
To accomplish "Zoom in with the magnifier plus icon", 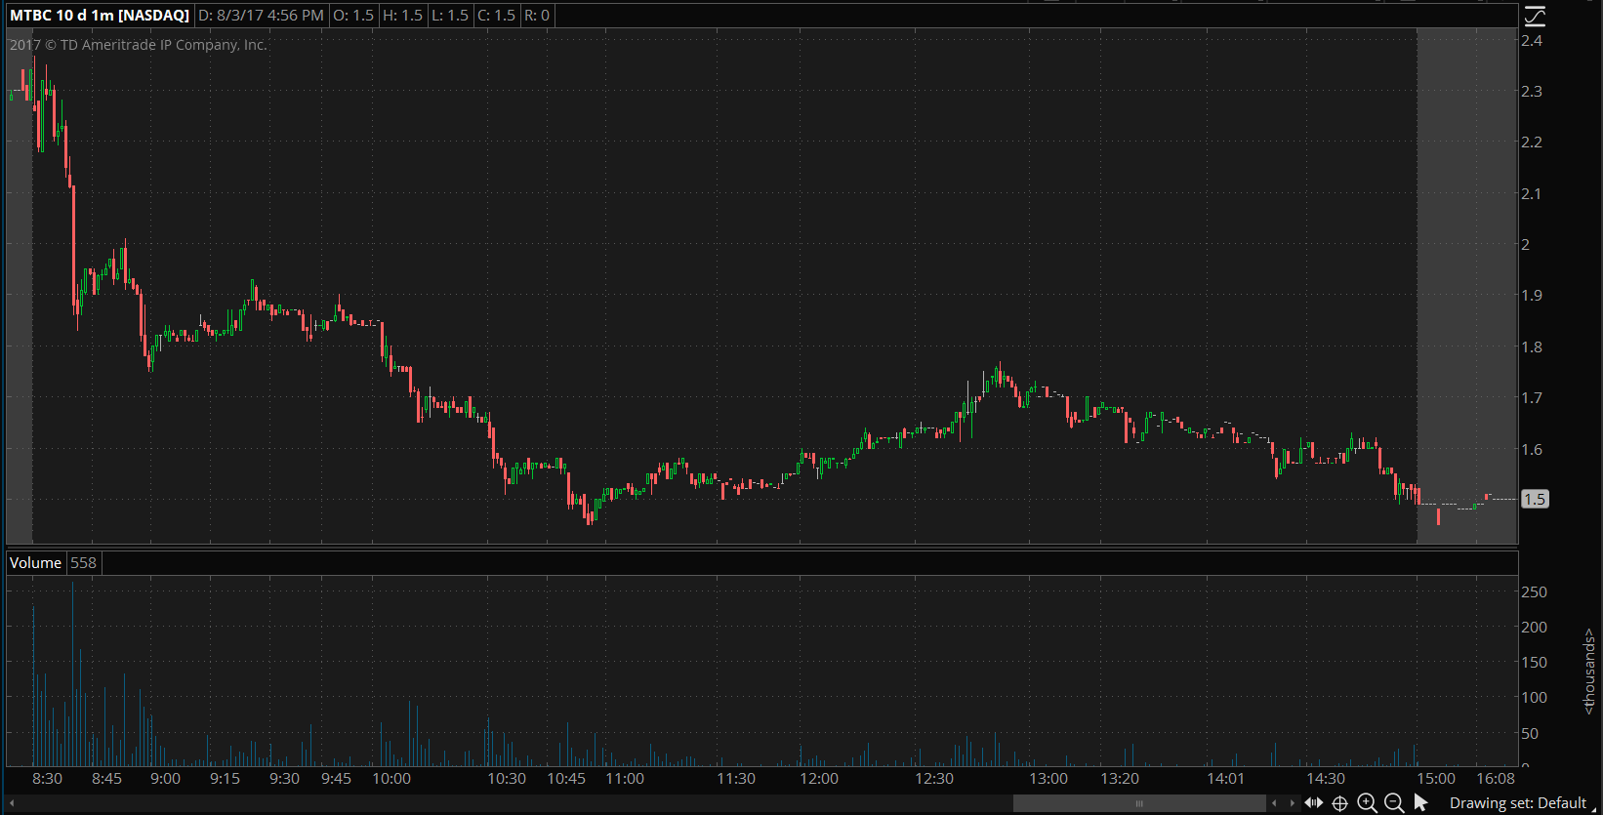I will (1368, 803).
